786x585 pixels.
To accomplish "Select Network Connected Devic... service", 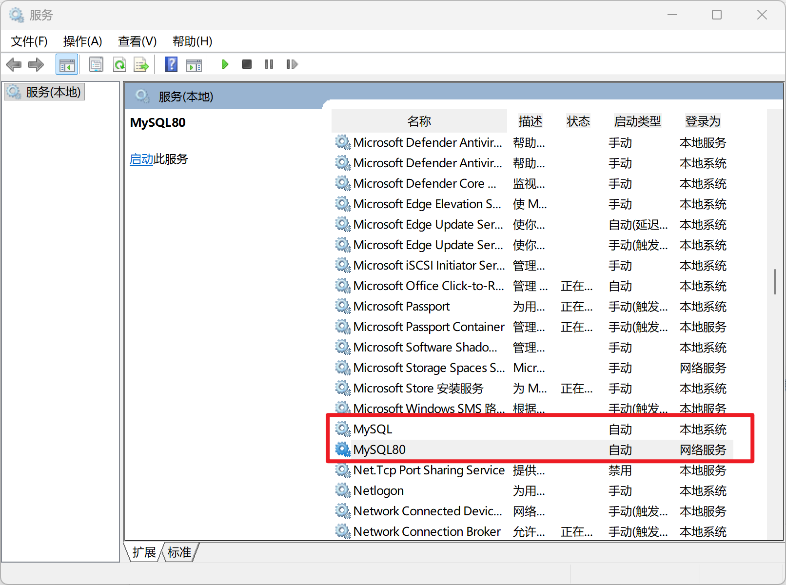I will (428, 511).
